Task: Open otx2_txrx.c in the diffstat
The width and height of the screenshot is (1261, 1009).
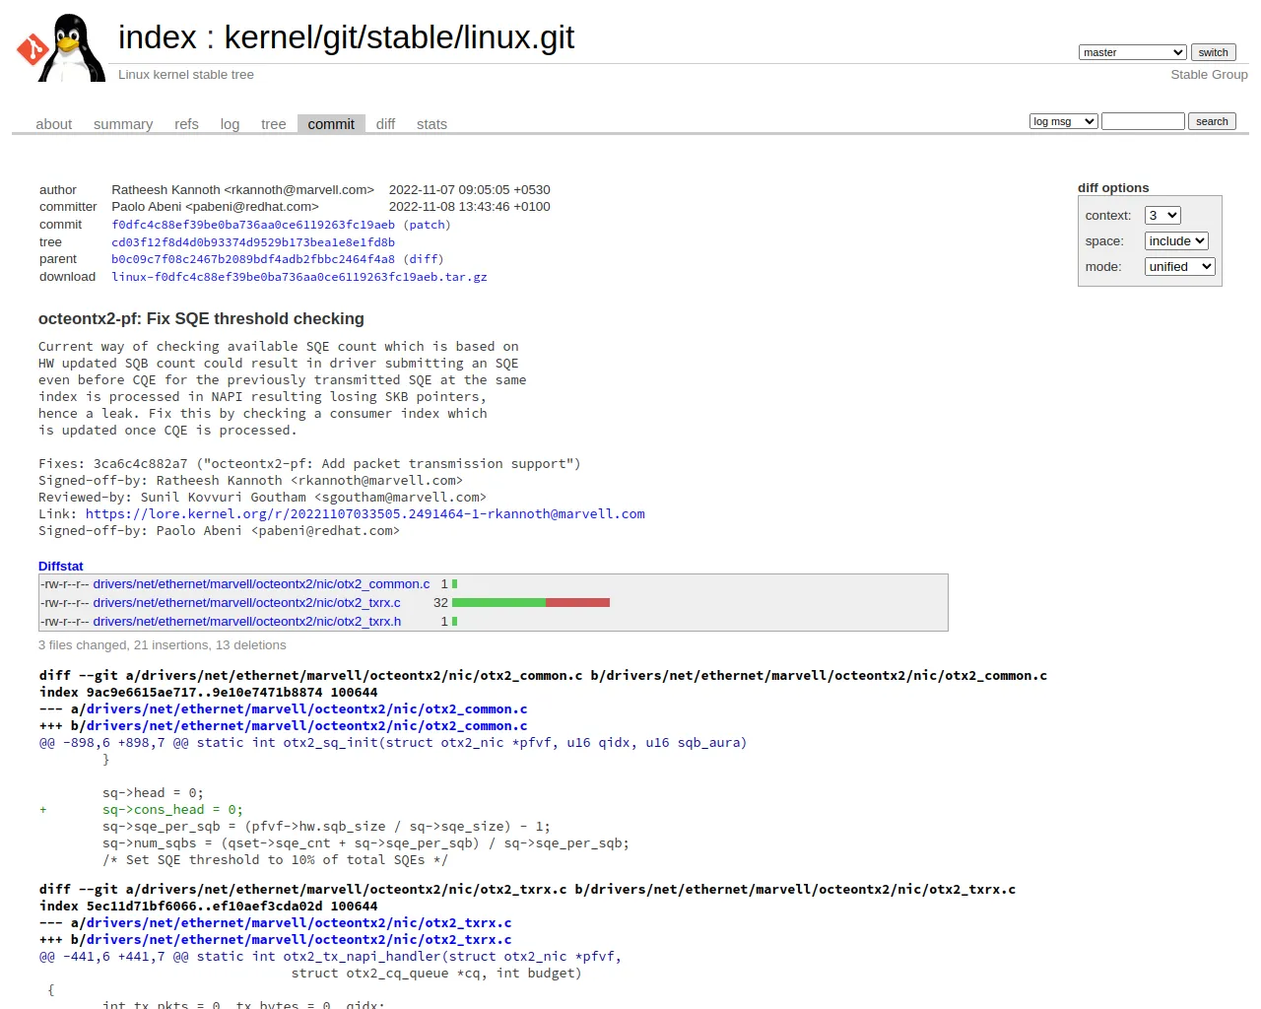Action: pyautogui.click(x=247, y=603)
